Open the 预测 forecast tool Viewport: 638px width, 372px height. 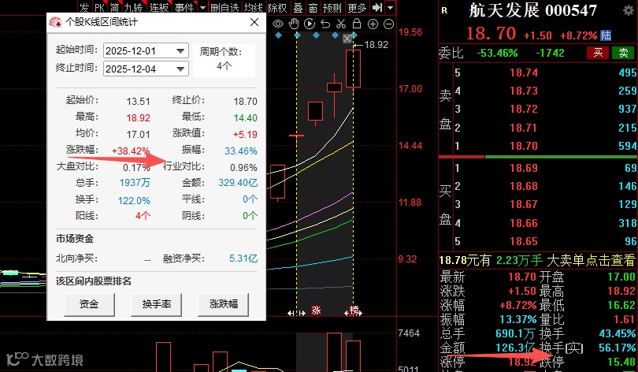click(x=332, y=8)
